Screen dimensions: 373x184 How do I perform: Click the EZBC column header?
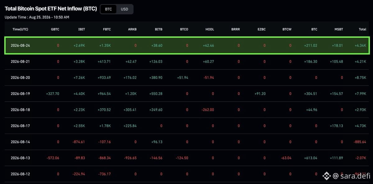(261, 29)
